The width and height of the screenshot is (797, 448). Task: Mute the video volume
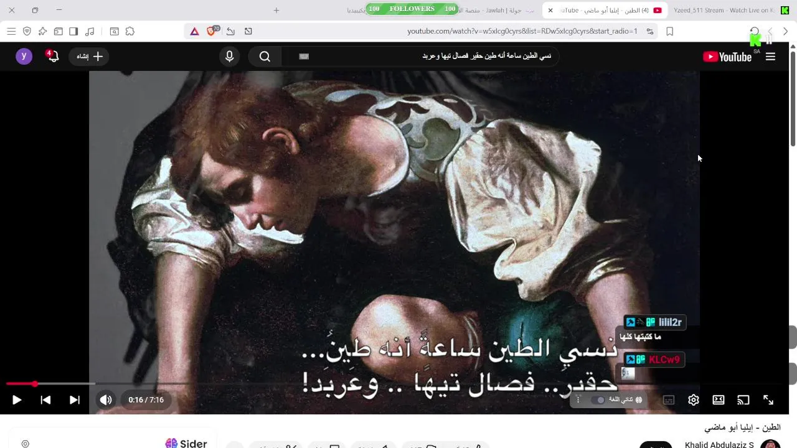(106, 400)
